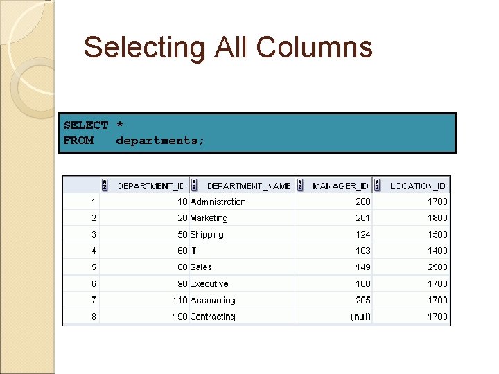Click the Shipping department name cell

click(242, 235)
